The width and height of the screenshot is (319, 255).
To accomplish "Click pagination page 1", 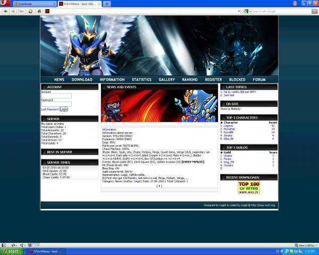I will tap(159, 186).
